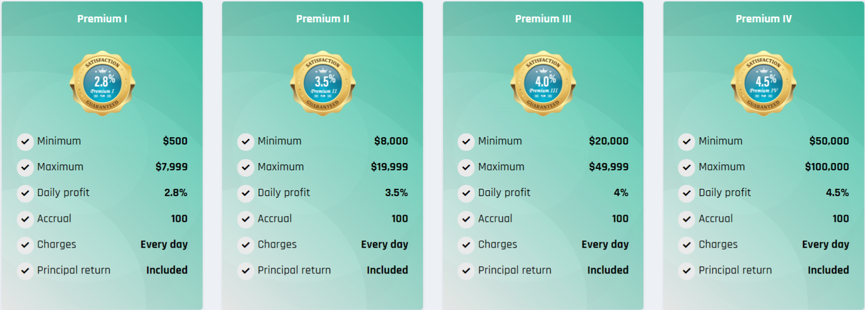865x310 pixels.
Task: Click the checkmark beside Minimum in Premium III
Action: click(x=466, y=142)
